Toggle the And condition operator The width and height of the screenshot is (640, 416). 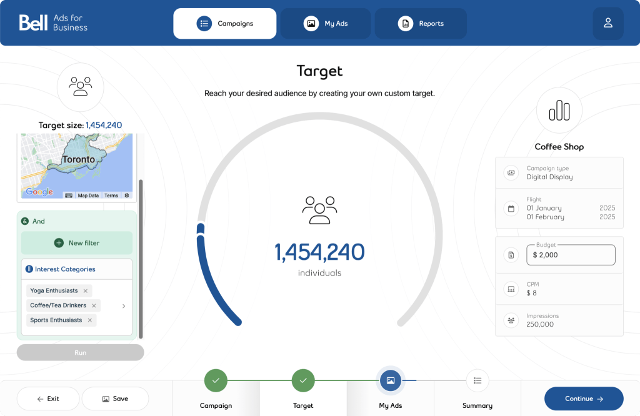tap(33, 221)
